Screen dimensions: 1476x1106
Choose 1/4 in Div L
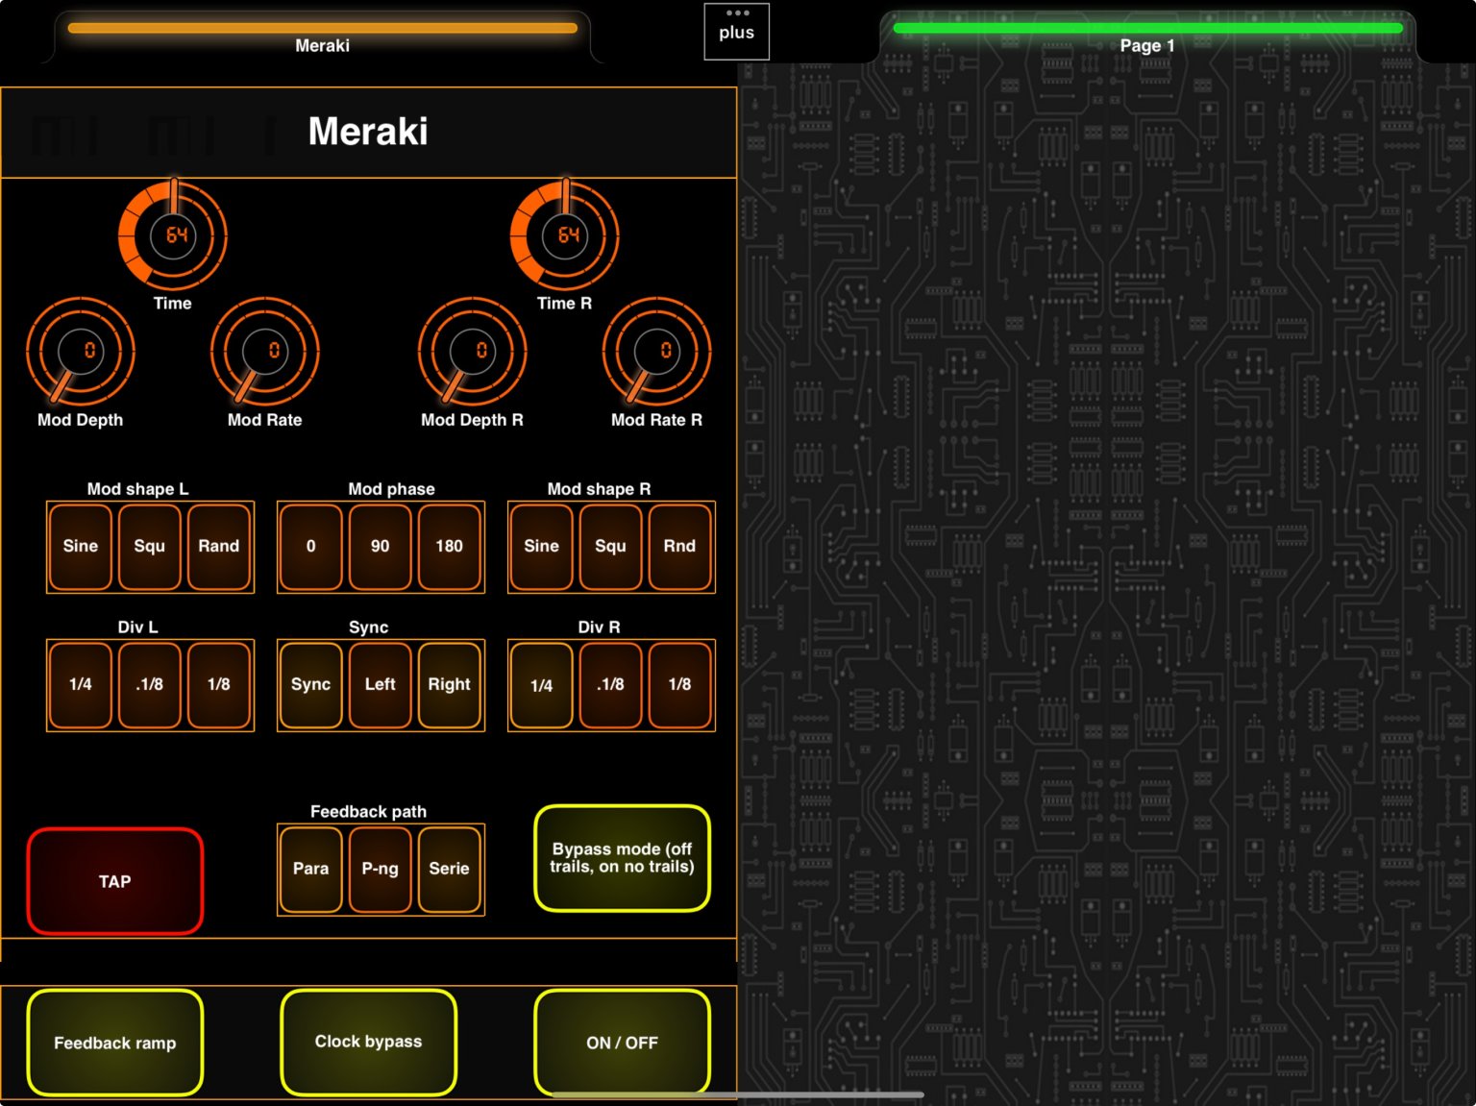tap(81, 685)
